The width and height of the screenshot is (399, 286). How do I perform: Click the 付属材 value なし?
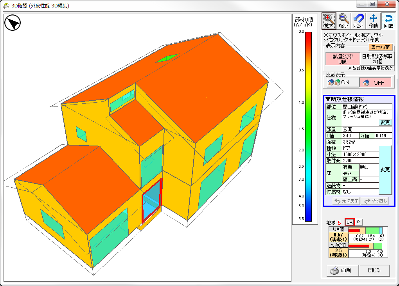(360, 192)
